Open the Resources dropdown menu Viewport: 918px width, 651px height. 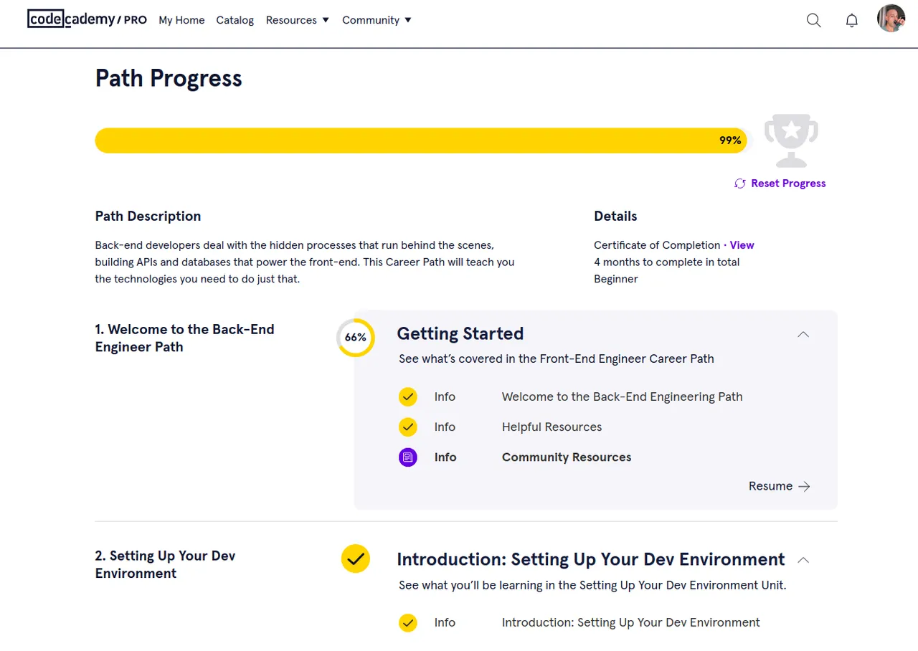click(298, 20)
